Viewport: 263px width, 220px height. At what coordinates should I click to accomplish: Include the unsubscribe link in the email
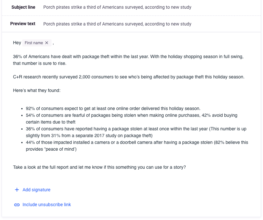46,205
